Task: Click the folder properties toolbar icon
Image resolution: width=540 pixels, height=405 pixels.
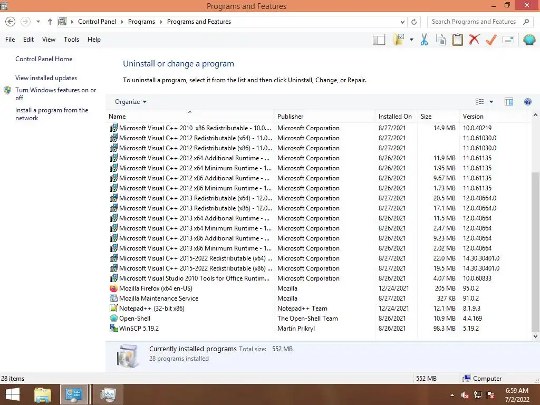Action: [x=399, y=40]
